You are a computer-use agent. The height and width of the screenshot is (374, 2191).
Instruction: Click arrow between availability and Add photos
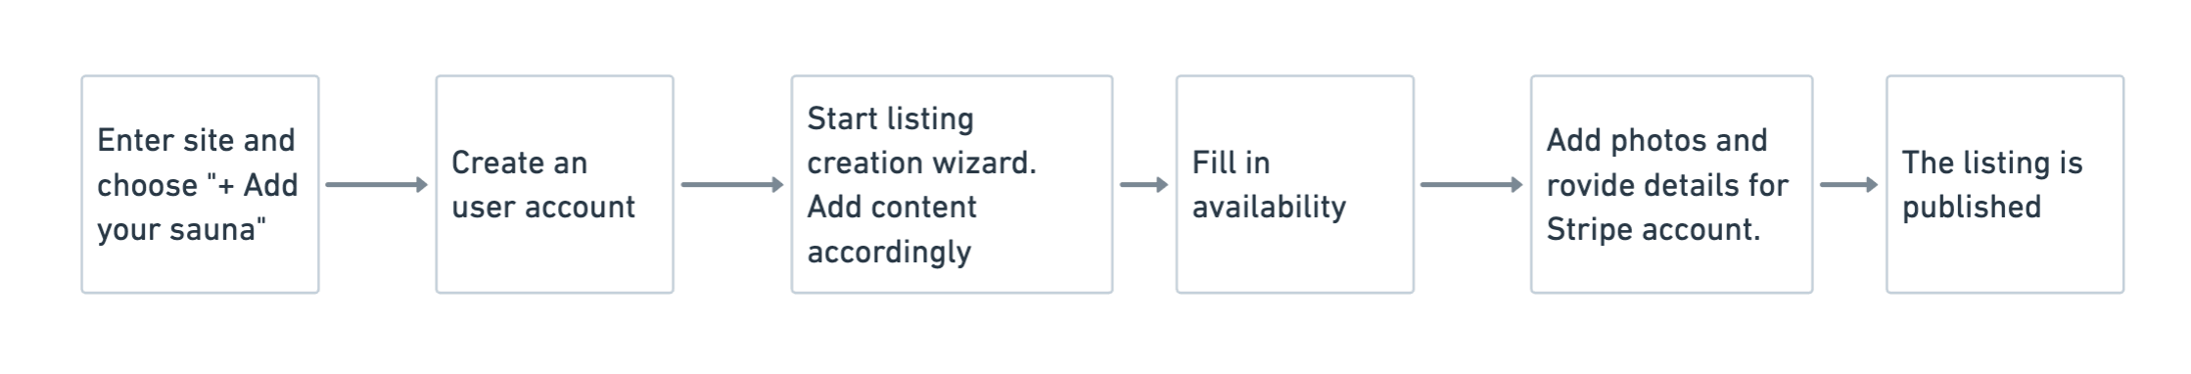click(x=1471, y=184)
